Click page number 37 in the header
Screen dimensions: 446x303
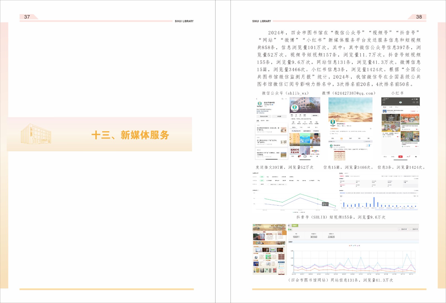pos(27,17)
